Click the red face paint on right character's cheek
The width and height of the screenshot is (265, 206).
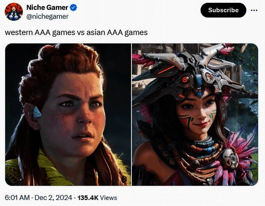[x=185, y=120]
